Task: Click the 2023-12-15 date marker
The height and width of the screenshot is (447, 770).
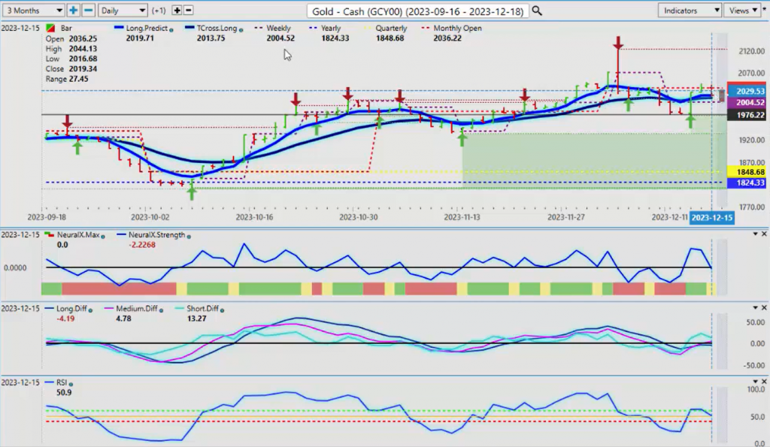Action: pyautogui.click(x=711, y=217)
